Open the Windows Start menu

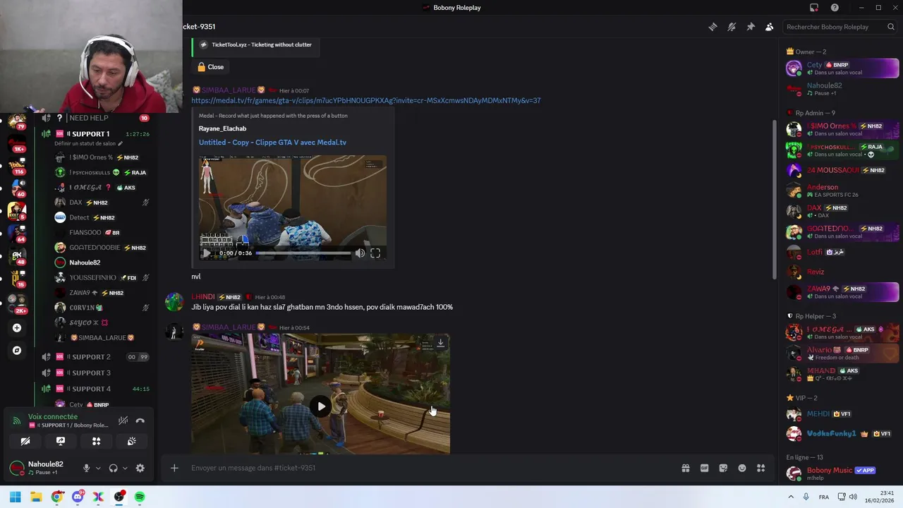point(15,497)
